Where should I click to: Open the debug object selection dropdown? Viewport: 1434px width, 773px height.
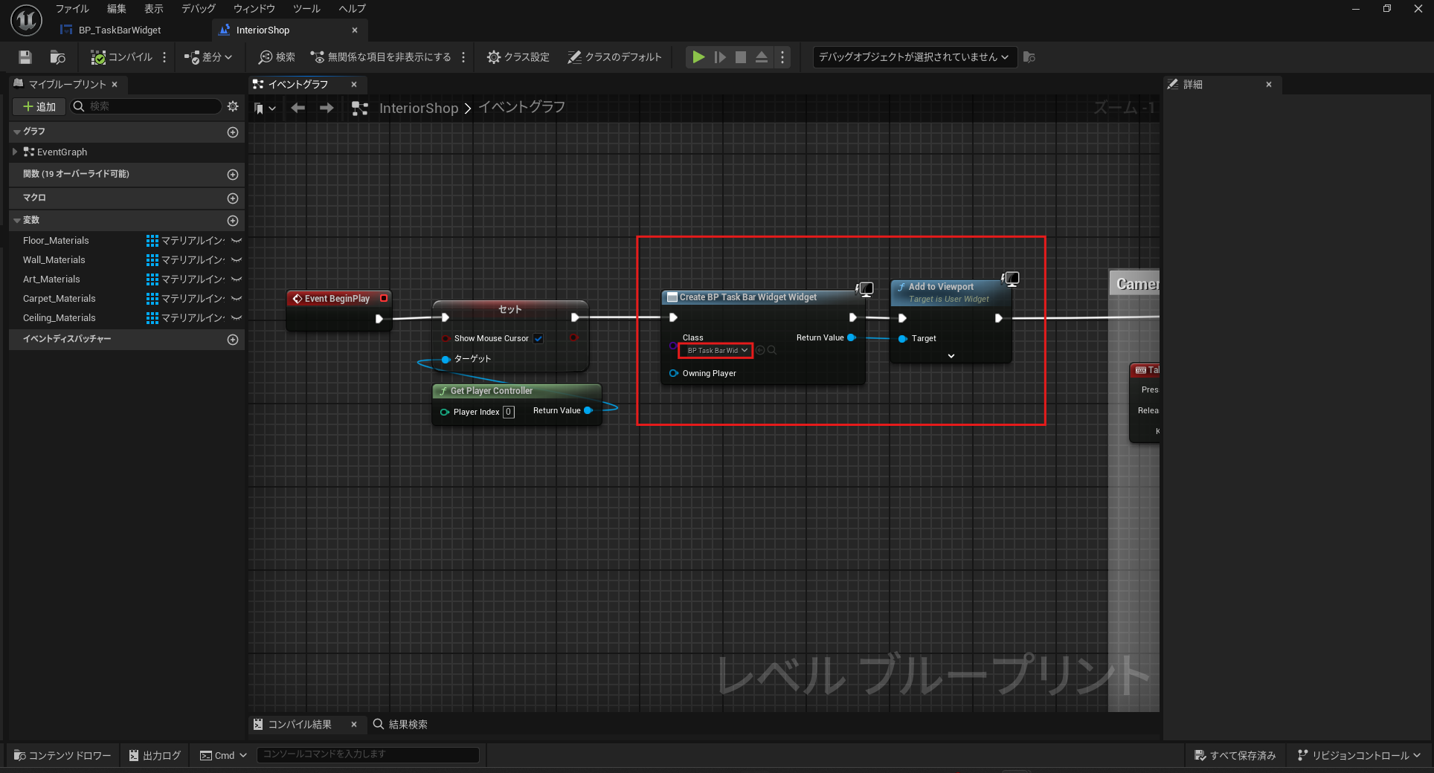[913, 57]
